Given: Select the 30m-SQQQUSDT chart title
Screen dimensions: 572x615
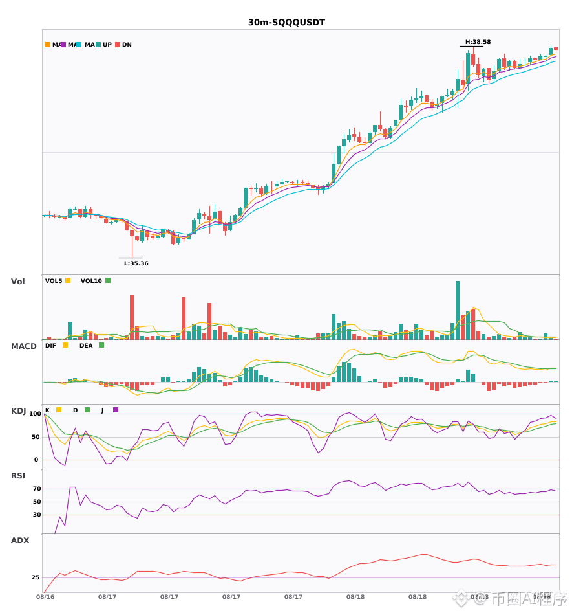Looking at the screenshot, I should pos(286,23).
